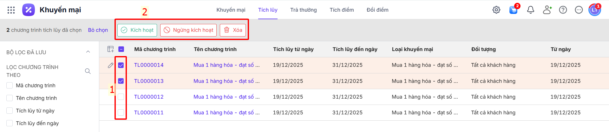Switch to the Trả thưởng tab
This screenshot has width=609, height=132.
pyautogui.click(x=303, y=10)
